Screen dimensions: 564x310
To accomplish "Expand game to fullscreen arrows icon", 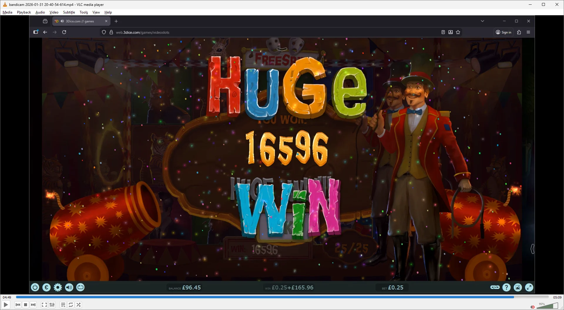I will (529, 287).
